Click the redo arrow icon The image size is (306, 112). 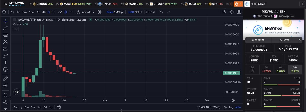pyautogui.click(x=169, y=12)
